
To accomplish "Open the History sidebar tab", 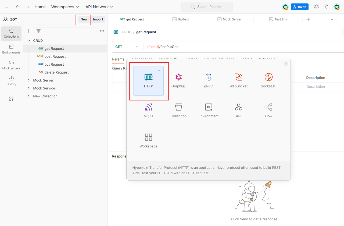I will [11, 81].
